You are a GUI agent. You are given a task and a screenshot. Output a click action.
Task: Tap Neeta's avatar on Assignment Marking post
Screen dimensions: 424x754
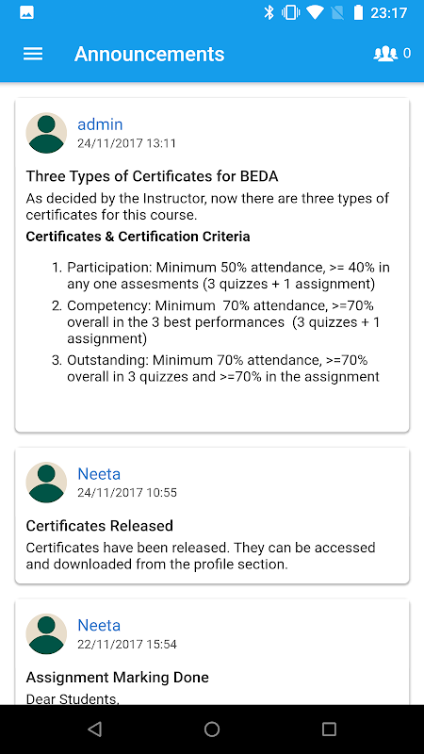click(46, 633)
